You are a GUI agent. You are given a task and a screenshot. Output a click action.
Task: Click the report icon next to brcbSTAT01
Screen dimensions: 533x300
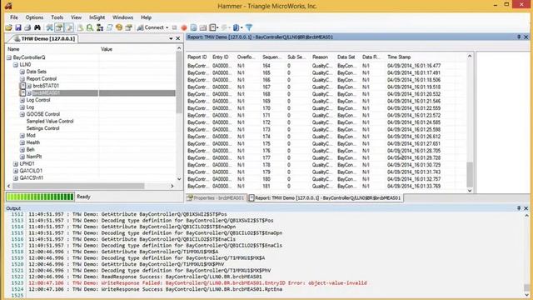22,86
